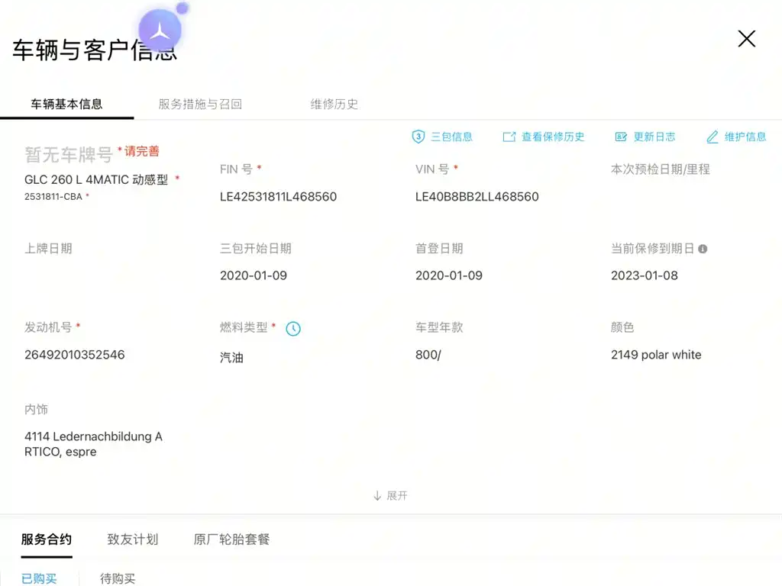Click the info icon next to 当前保修到期日
This screenshot has width=782, height=586.
point(703,249)
